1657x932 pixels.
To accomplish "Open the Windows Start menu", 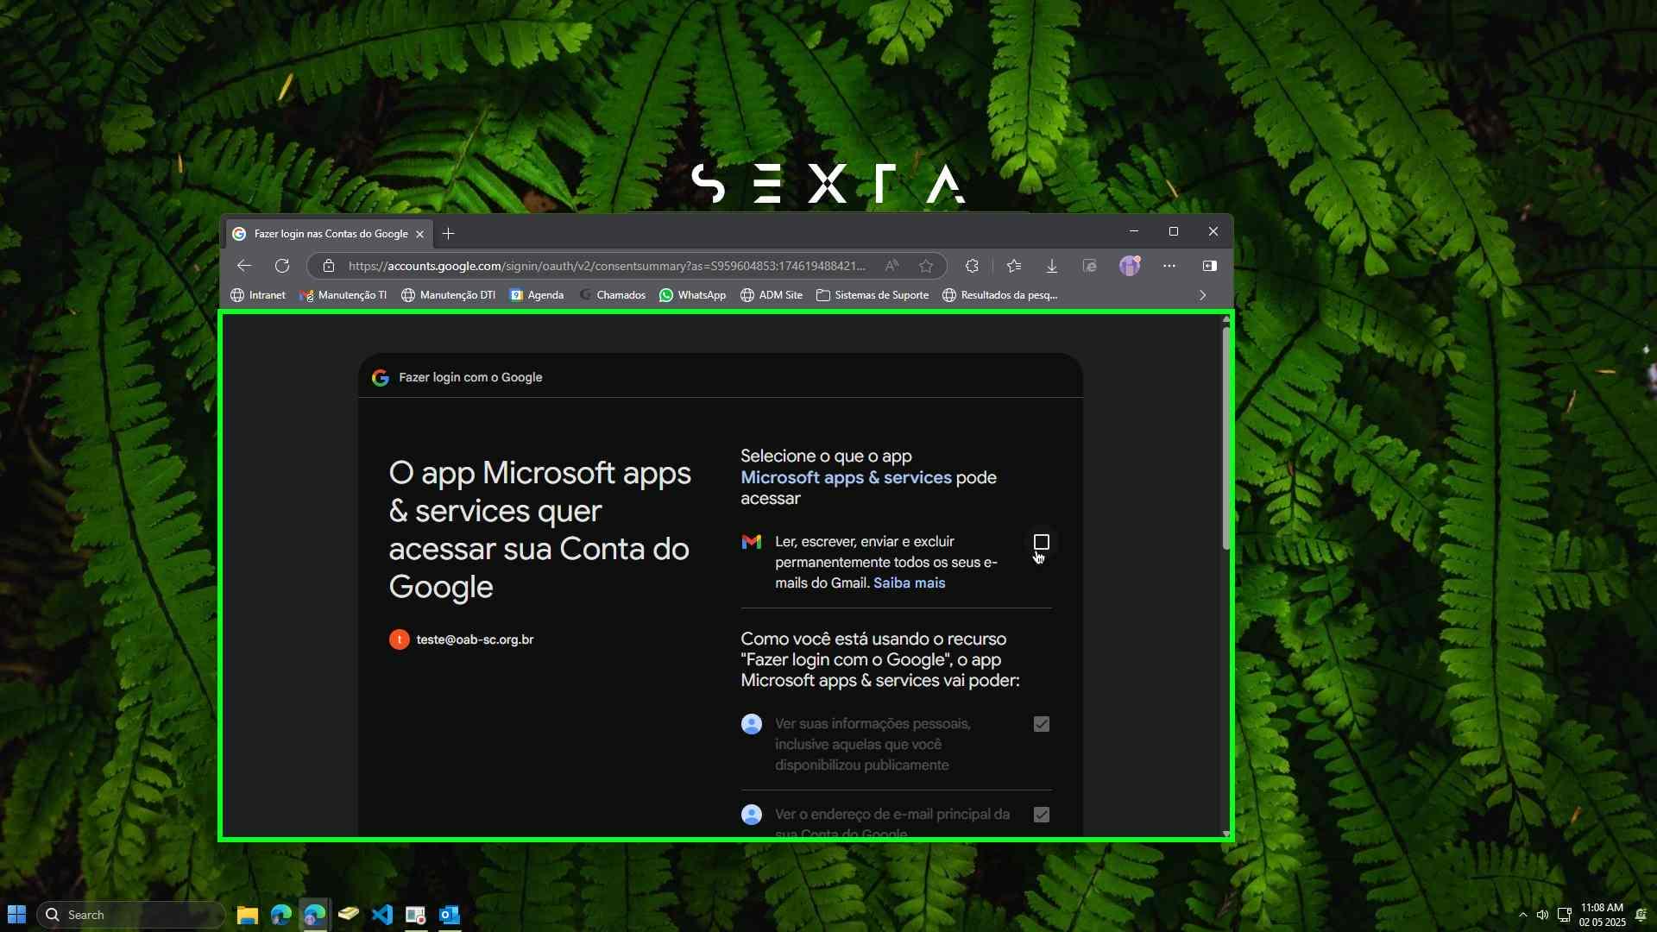I will 16,915.
